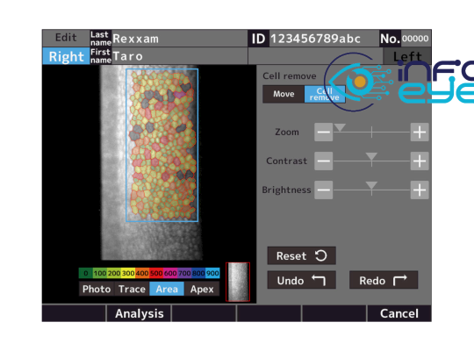Select the 500 red area color swatch
Screen dimensions: 474x351
click(156, 273)
